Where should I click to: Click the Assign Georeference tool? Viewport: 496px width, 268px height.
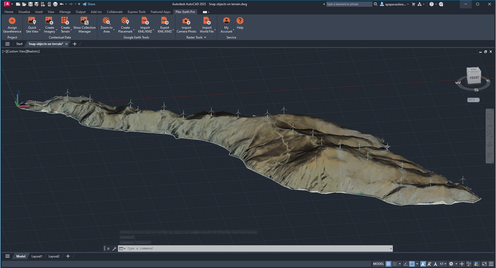pos(12,25)
